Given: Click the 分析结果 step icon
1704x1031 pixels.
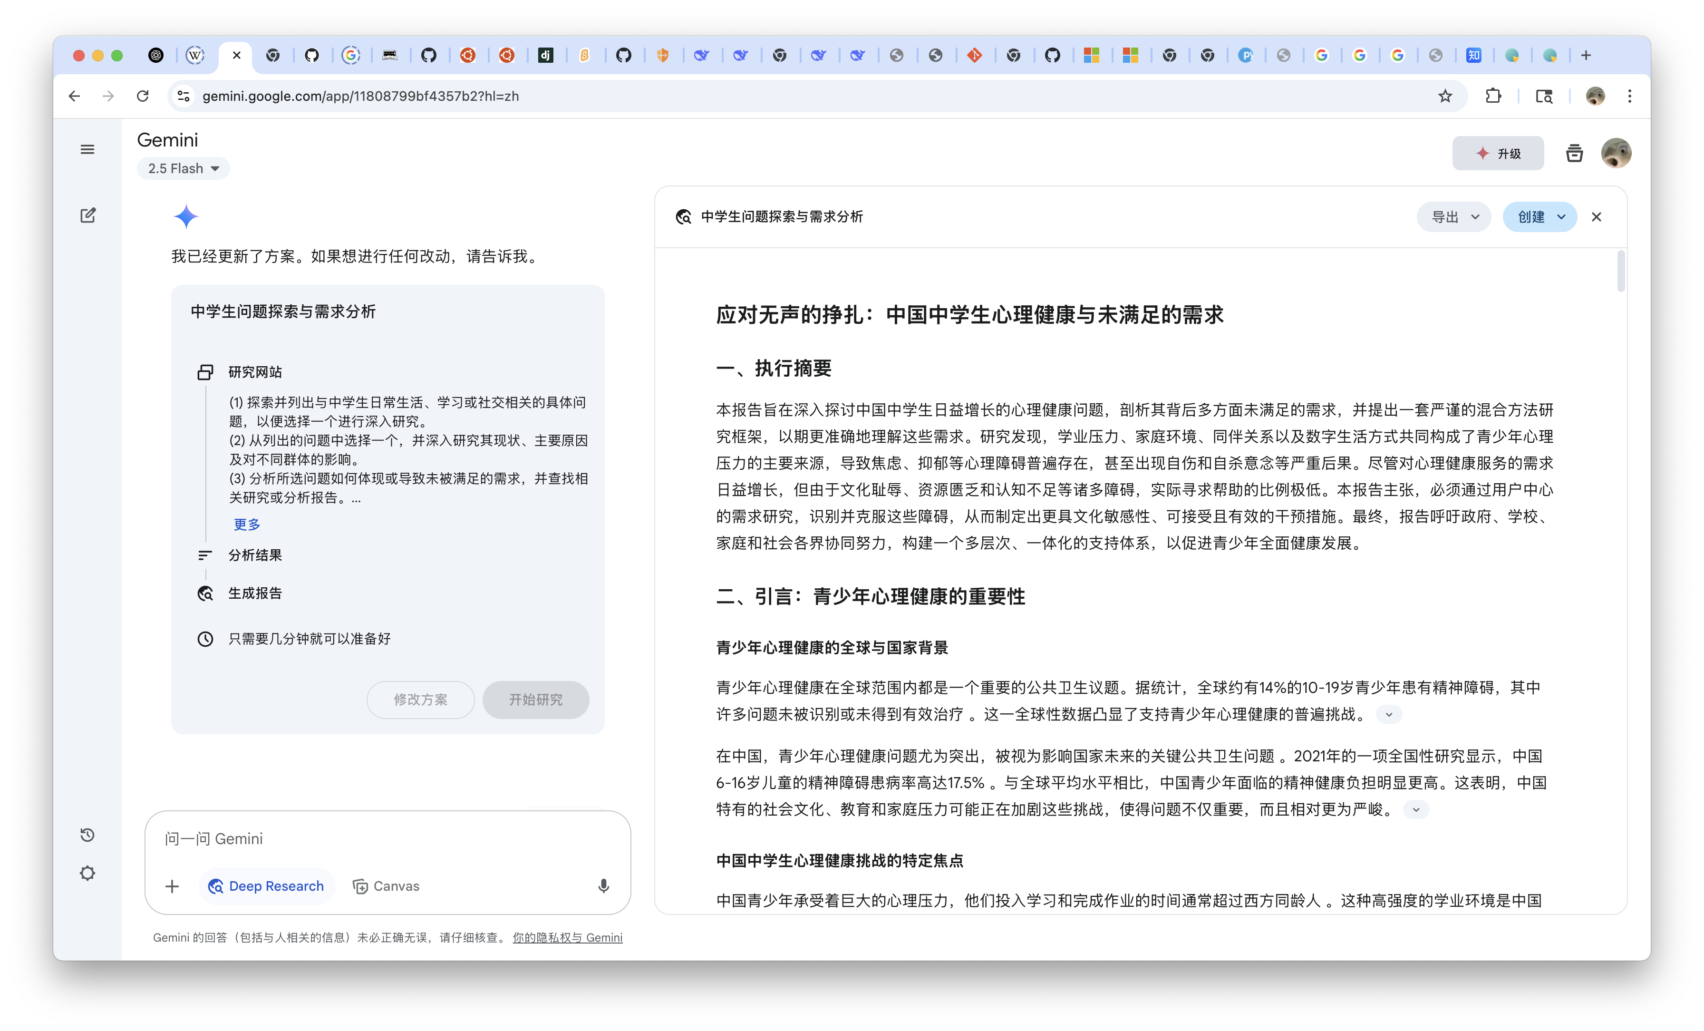Looking at the screenshot, I should pos(205,555).
